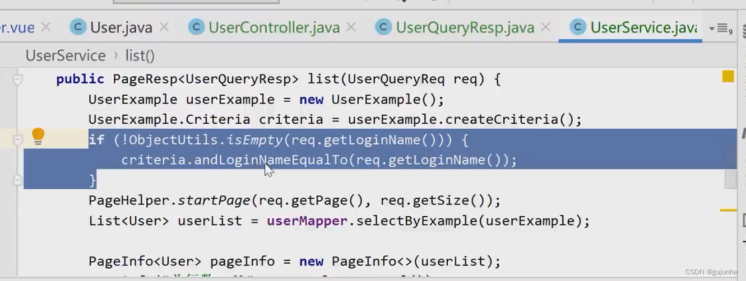The height and width of the screenshot is (281, 746).
Task: Click userMapper field reference
Action: pos(307,221)
